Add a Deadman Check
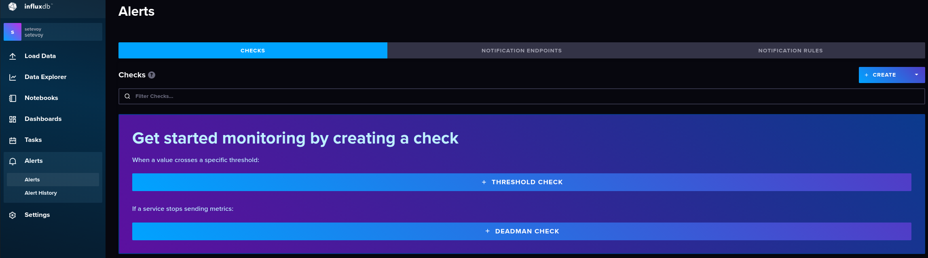This screenshot has height=258, width=928. pyautogui.click(x=522, y=231)
